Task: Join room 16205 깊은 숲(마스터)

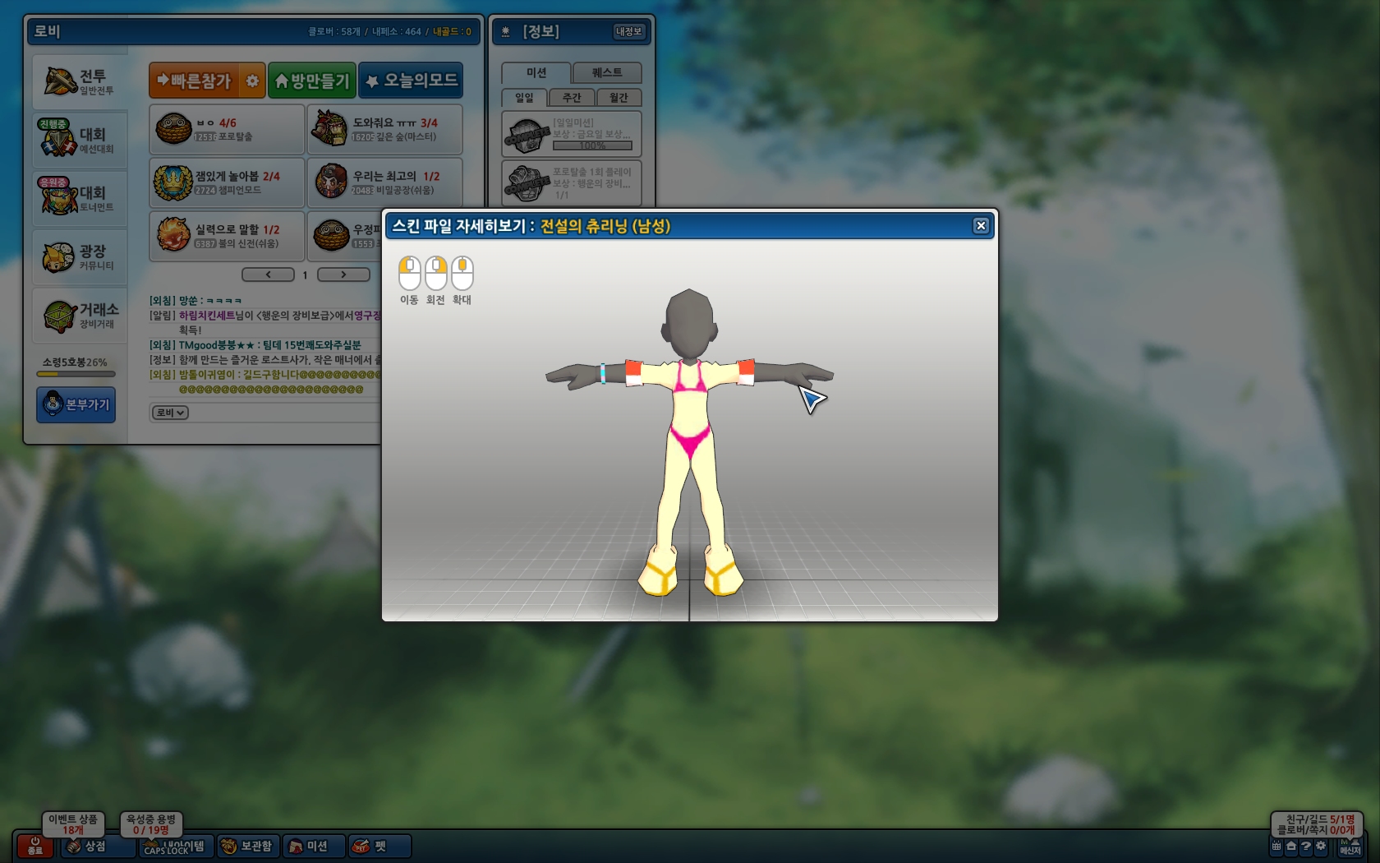Action: pos(384,129)
